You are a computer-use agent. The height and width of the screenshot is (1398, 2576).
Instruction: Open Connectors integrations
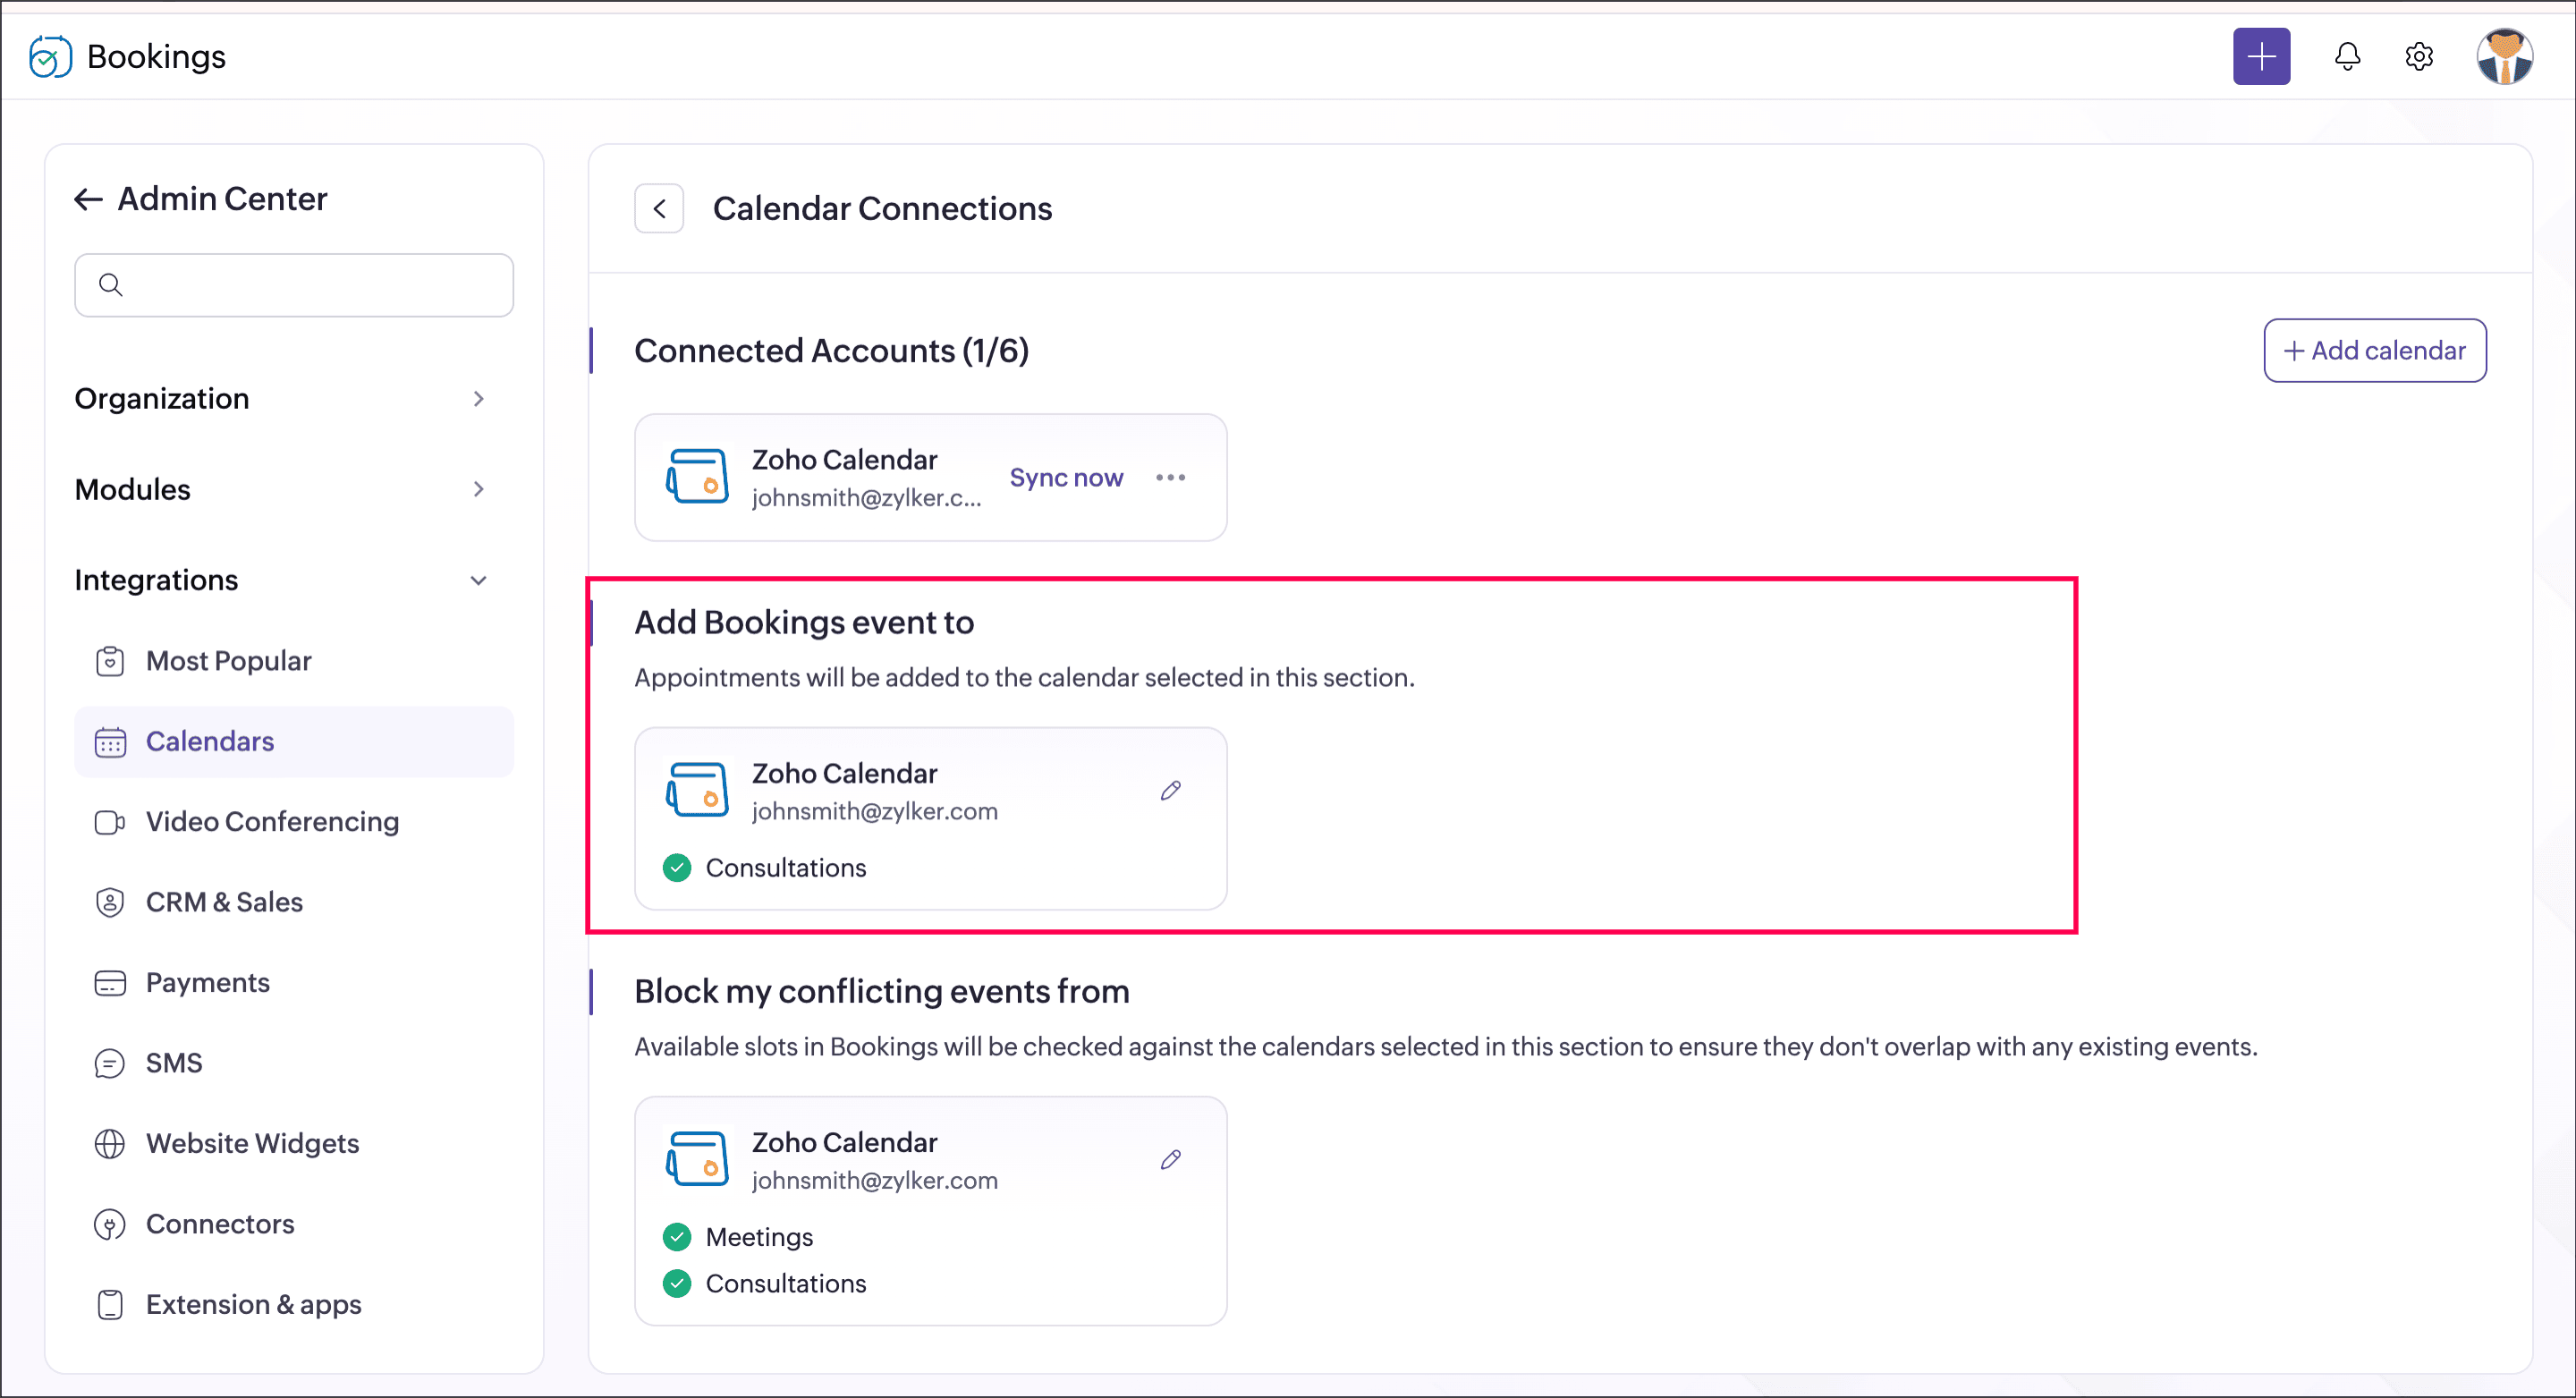(x=294, y=1224)
